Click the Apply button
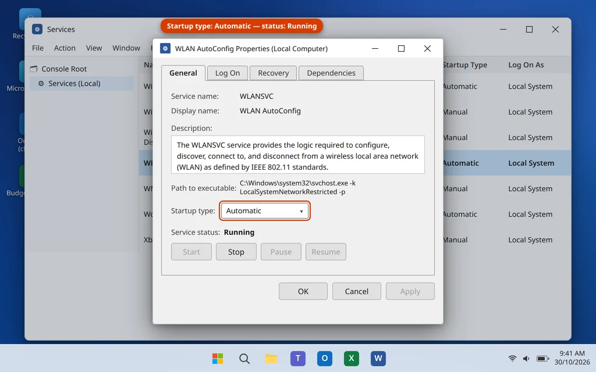 (x=410, y=291)
